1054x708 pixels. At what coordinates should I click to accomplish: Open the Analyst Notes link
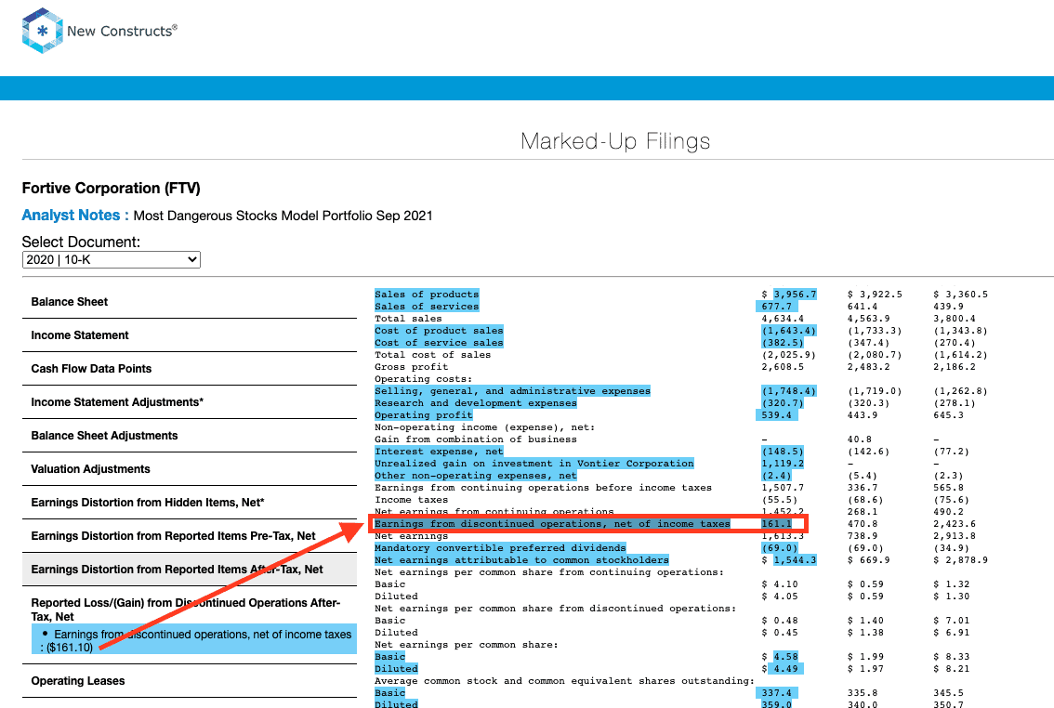pyautogui.click(x=74, y=215)
